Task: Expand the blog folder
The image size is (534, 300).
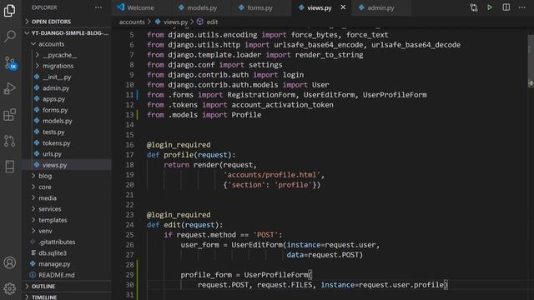Action: (x=67, y=176)
